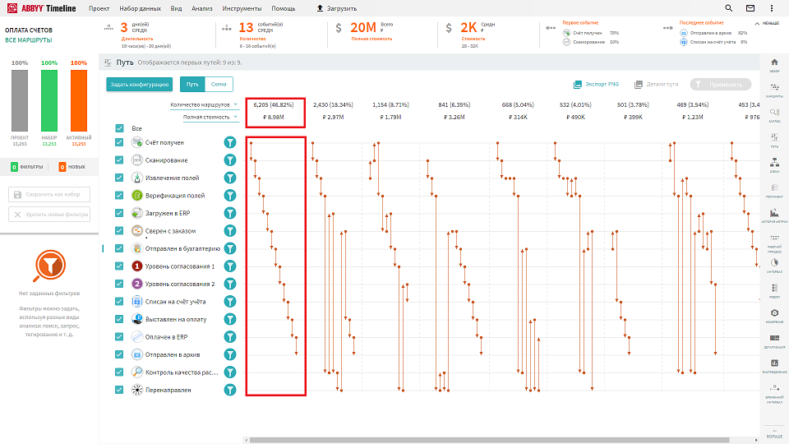789x444 pixels.
Task: Click the orange АКТИВНЫЙ percentage bar
Action: [79, 100]
